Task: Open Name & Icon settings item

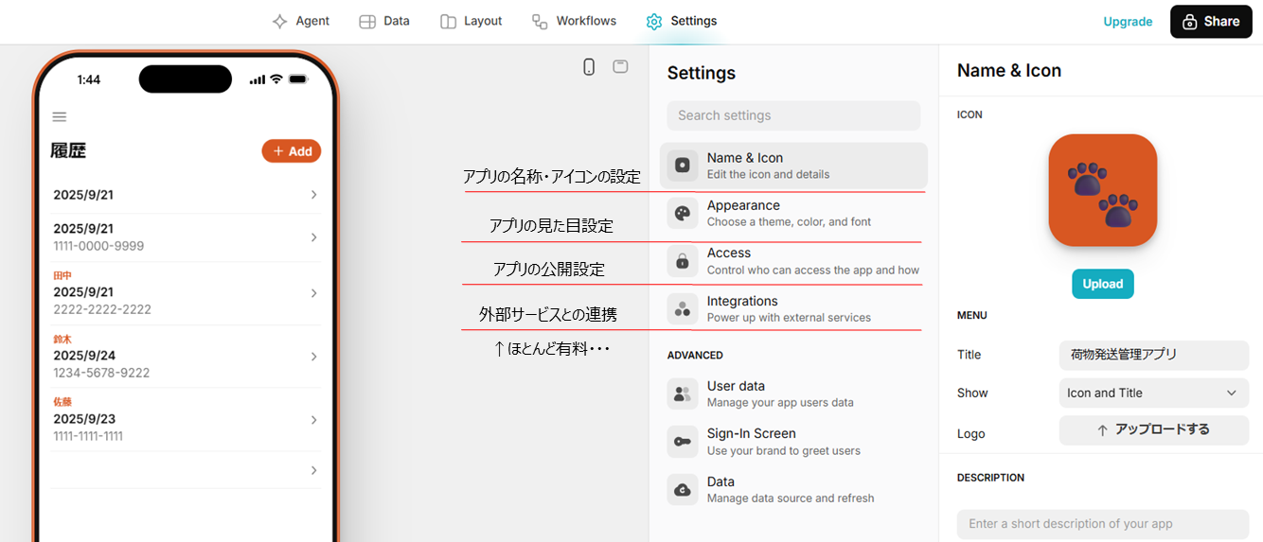Action: click(x=793, y=166)
